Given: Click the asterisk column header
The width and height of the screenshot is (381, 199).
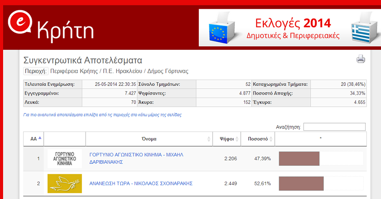Looking at the screenshot, I should click(x=321, y=139).
